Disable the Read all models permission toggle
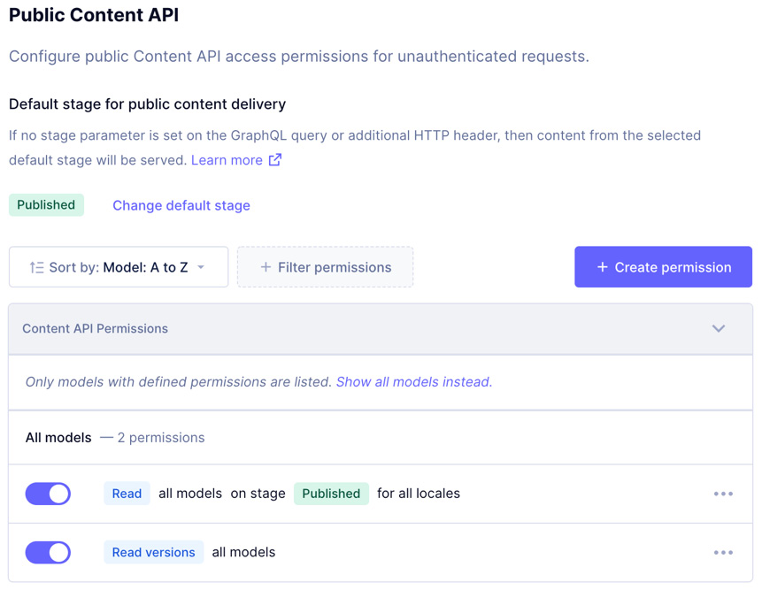Viewport: 762px width, 590px height. tap(47, 494)
